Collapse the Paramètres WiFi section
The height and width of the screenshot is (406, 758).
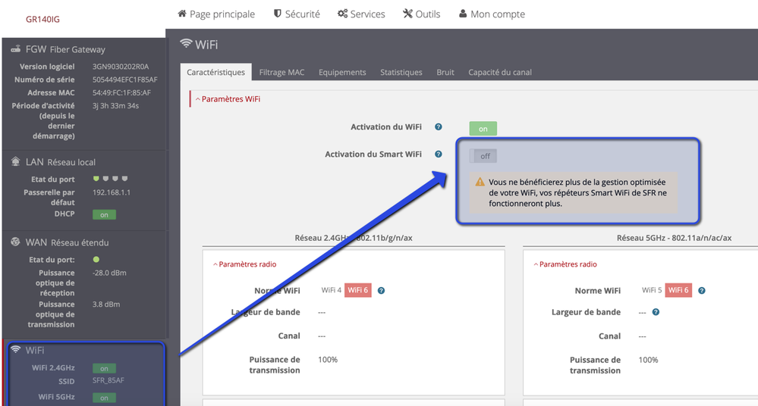(228, 99)
